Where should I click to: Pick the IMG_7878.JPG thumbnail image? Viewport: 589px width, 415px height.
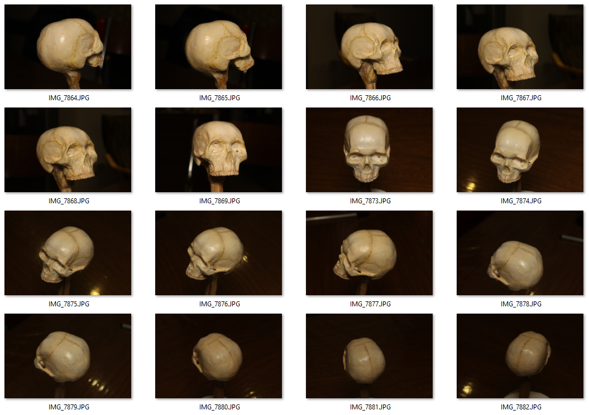(x=520, y=253)
